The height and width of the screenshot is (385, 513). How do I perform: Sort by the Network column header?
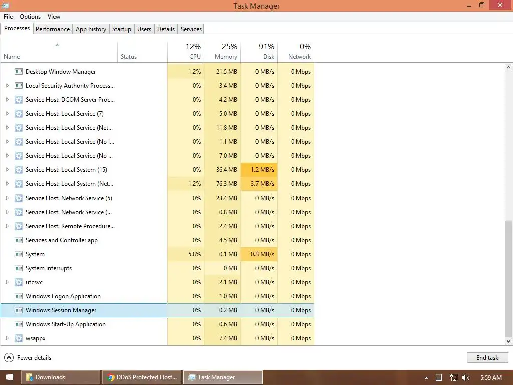(296, 52)
